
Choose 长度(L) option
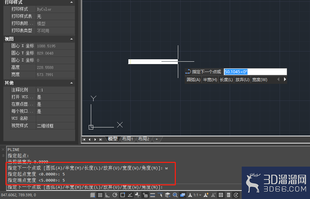[226, 80]
